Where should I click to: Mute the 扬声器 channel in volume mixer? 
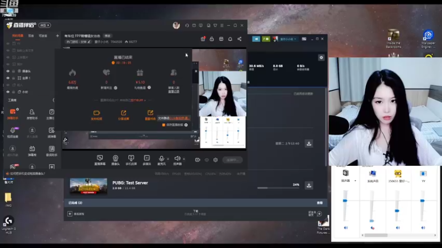[346, 228]
